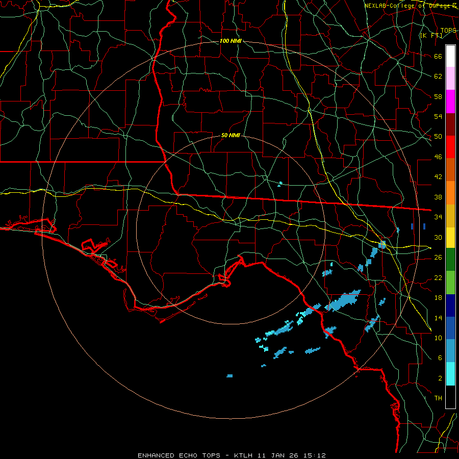Click the '62' scale value

[438, 76]
